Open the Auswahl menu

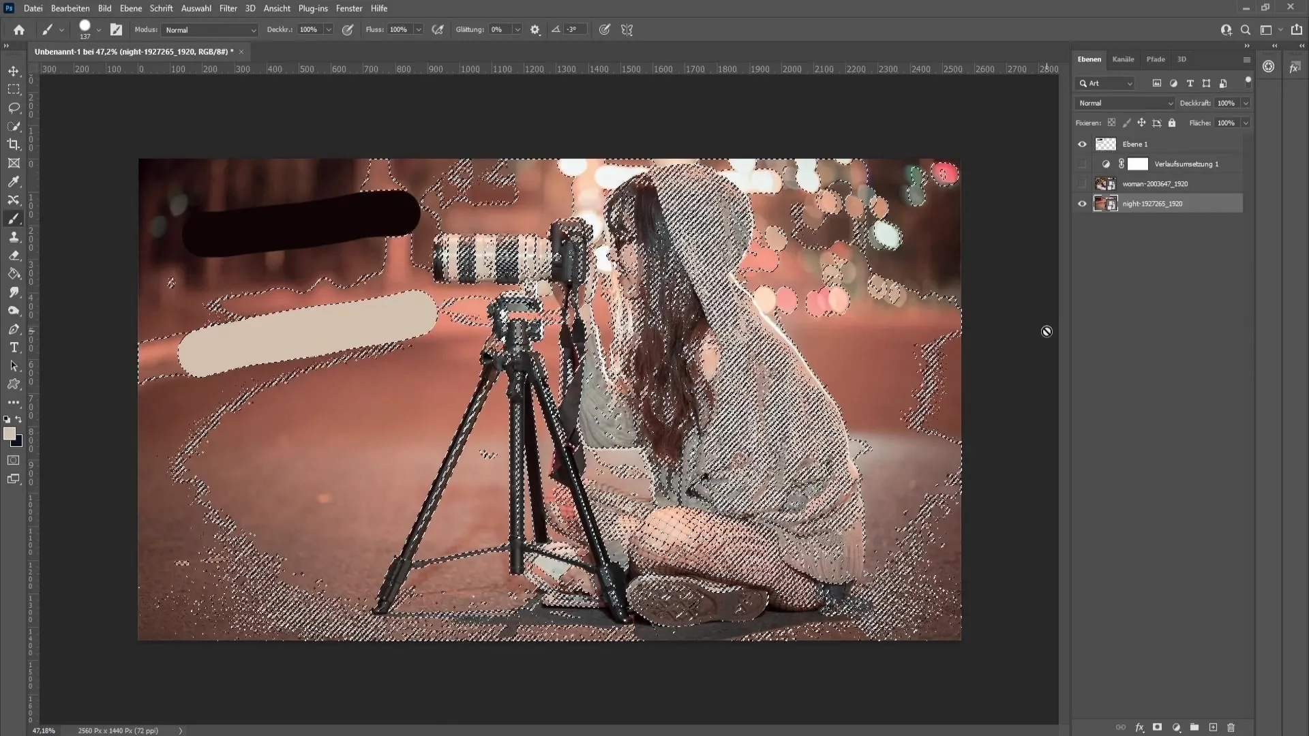196,8
